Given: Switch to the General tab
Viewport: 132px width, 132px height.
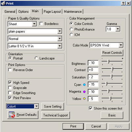Looking at the screenshot, I should pyautogui.click(x=10, y=12).
